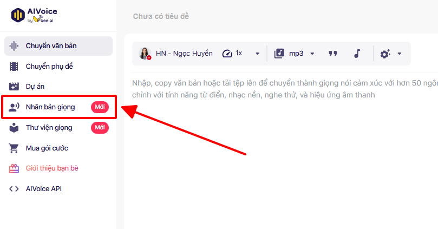The height and width of the screenshot is (229, 438).
Task: Click the Thư viện giọng reader icon
Action: [x=14, y=128]
